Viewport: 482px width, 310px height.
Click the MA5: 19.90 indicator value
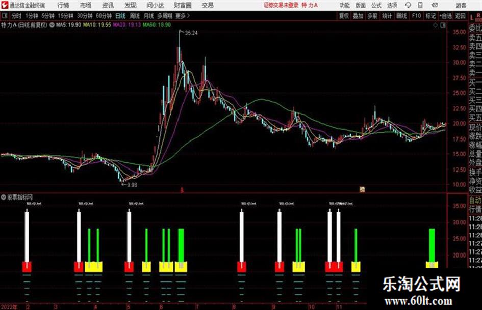[x=68, y=25]
